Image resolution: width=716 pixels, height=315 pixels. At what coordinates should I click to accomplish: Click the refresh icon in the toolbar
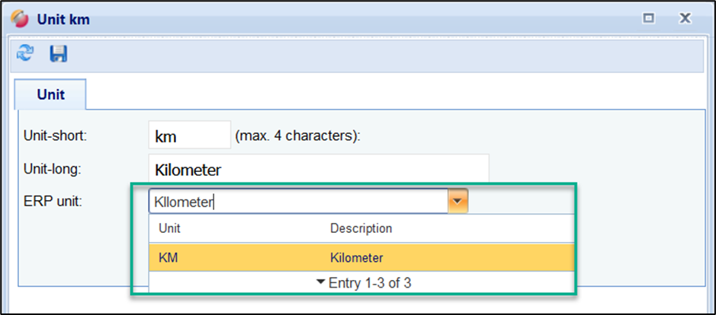coord(25,53)
